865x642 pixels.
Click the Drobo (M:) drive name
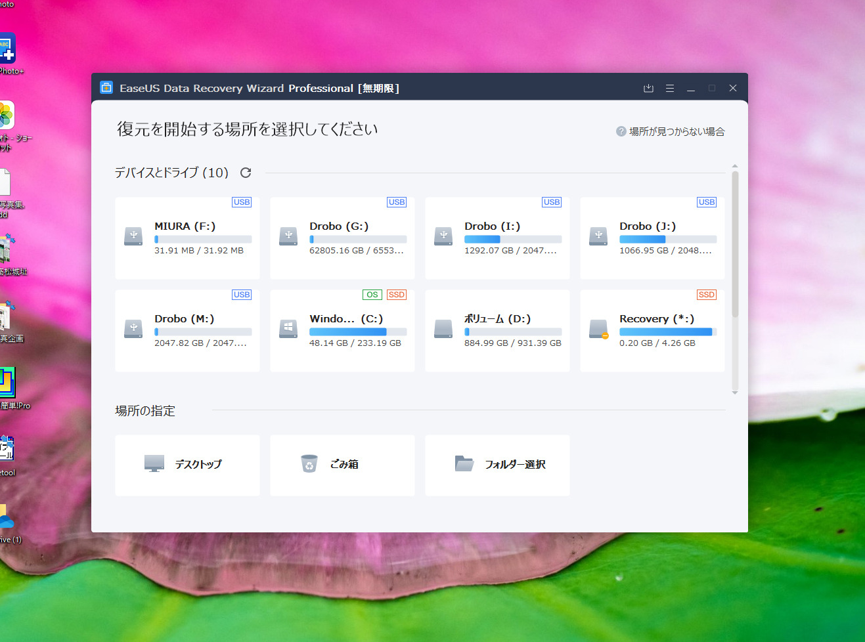click(x=185, y=319)
